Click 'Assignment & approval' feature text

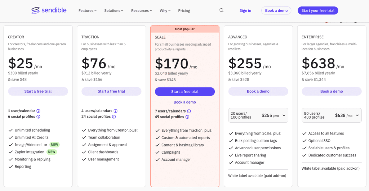click(107, 145)
